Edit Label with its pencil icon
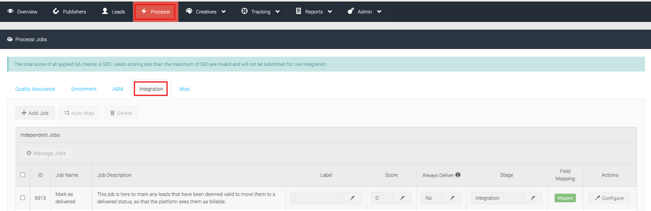This screenshot has width=651, height=211. point(352,198)
